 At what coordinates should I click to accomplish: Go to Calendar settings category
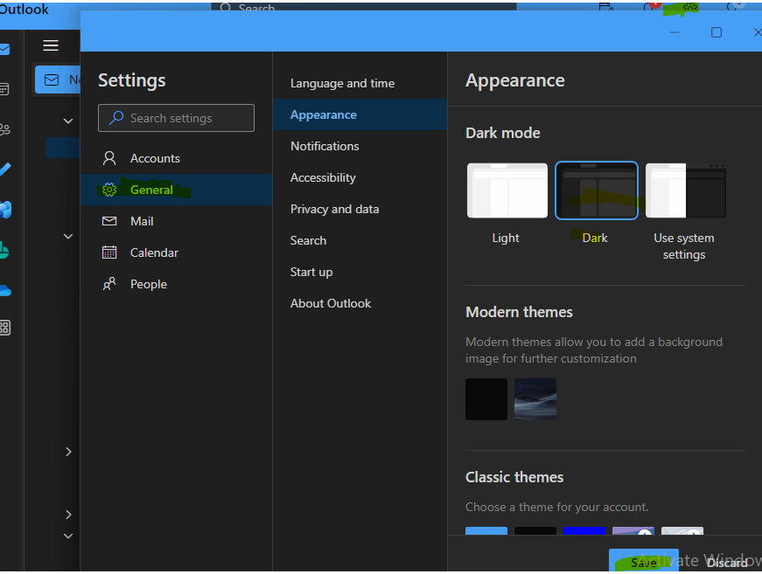[x=154, y=252]
